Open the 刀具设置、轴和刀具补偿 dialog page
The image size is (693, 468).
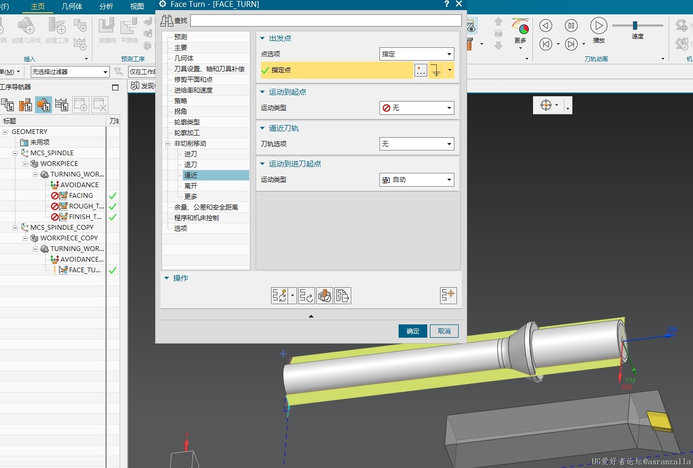tap(209, 69)
